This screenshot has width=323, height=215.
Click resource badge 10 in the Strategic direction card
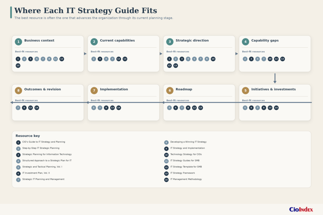pos(213,59)
